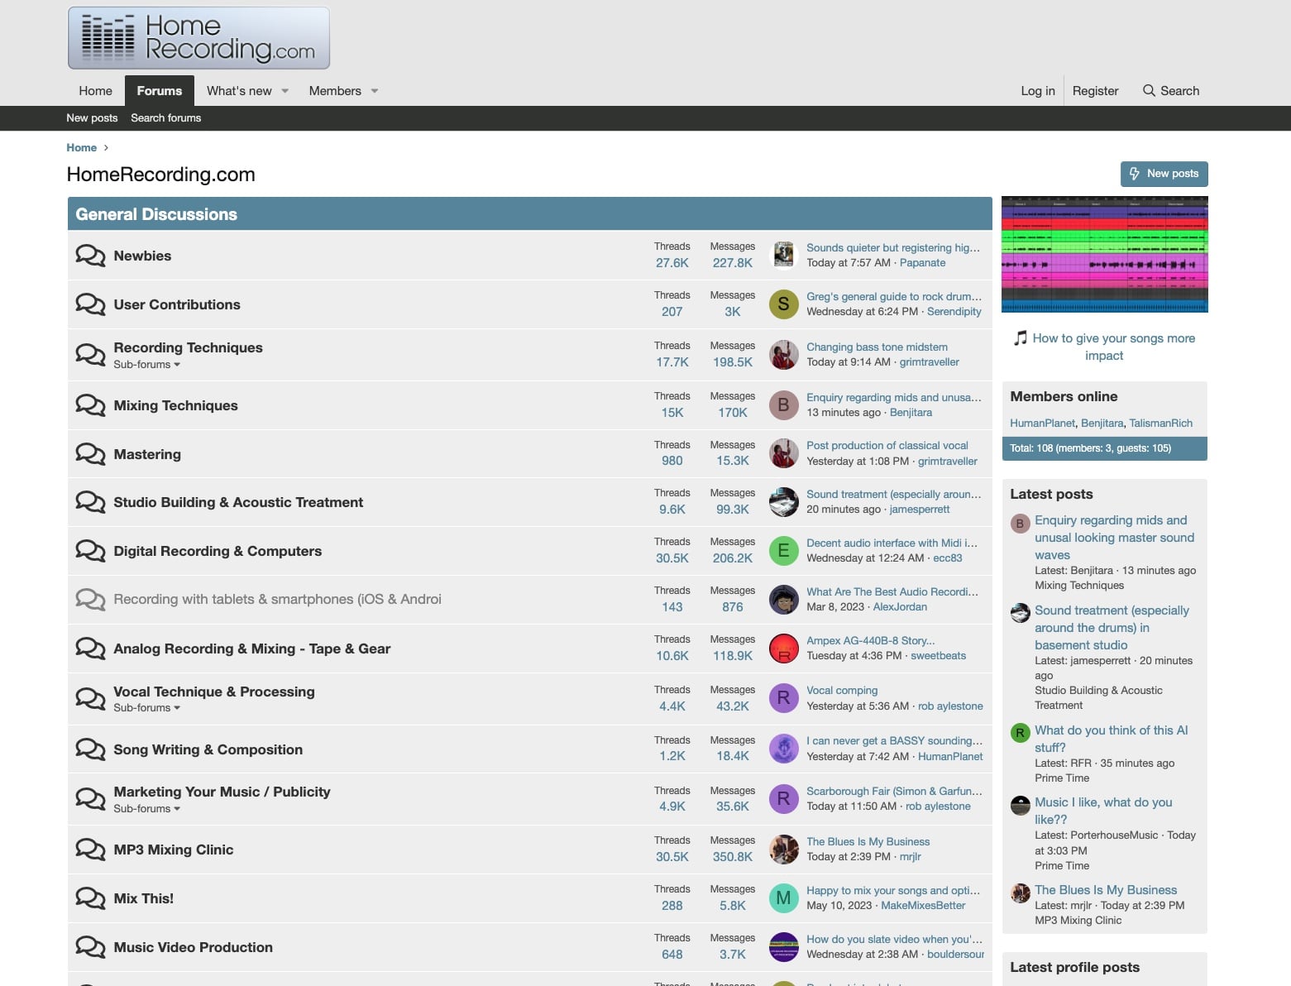The image size is (1291, 986).
Task: Click the Register link
Action: 1095,90
